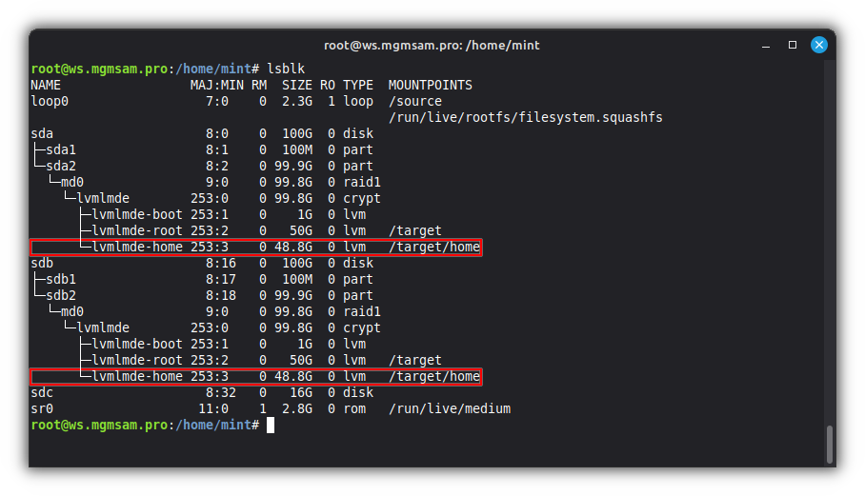Place cursor at the bottom empty prompt
The width and height of the screenshot is (865, 496).
[271, 425]
